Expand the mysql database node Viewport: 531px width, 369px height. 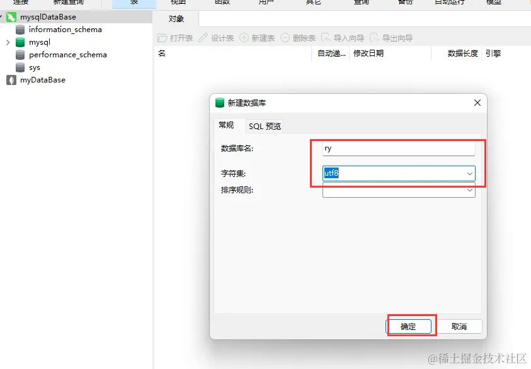coord(8,42)
